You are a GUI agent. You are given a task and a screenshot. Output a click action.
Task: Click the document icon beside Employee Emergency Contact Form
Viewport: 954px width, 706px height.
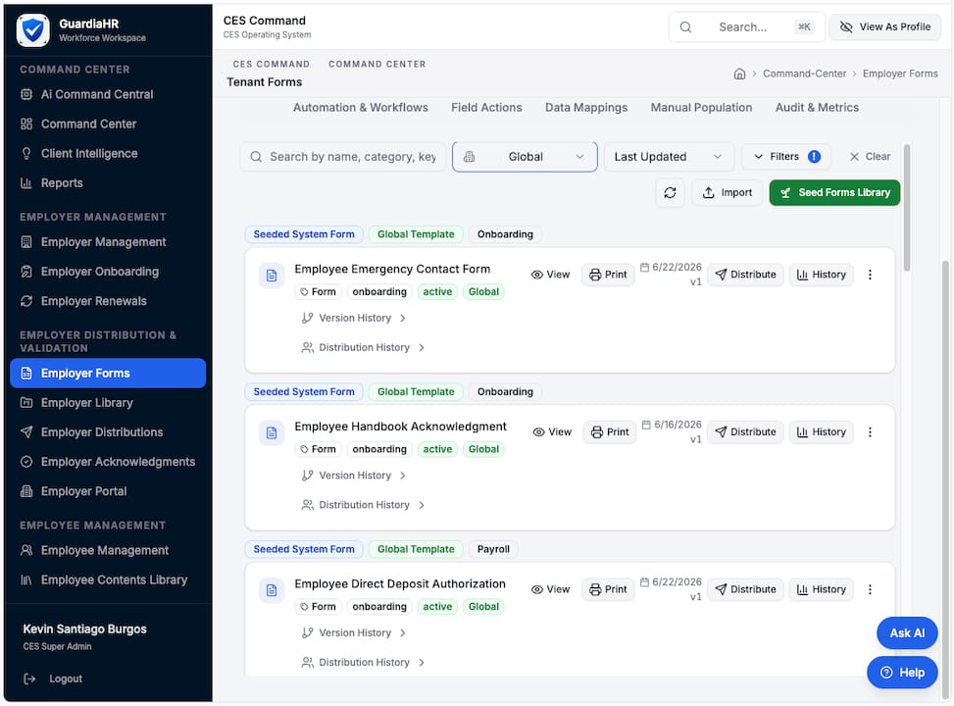pyautogui.click(x=272, y=276)
